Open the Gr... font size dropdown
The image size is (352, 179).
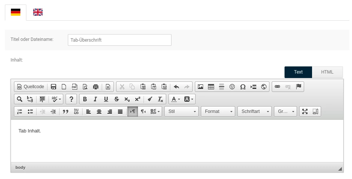click(x=285, y=111)
